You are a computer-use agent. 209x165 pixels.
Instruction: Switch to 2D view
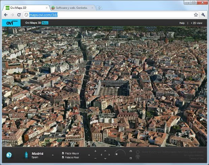pos(197,23)
